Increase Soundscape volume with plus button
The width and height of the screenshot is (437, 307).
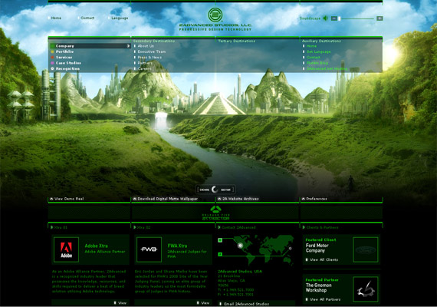click(x=379, y=18)
